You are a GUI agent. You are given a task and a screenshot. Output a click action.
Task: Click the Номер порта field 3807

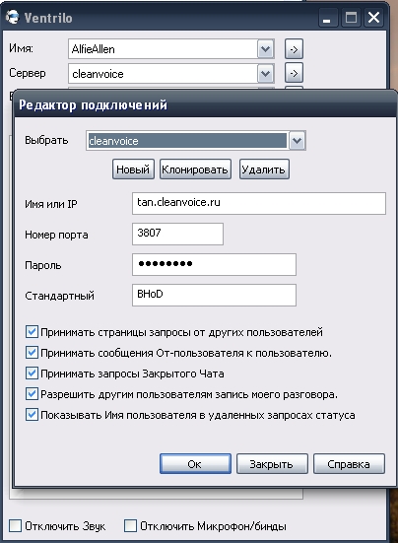(177, 234)
